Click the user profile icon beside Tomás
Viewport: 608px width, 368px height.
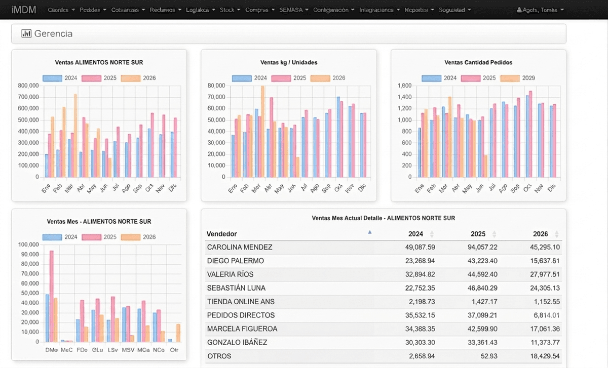coord(519,10)
